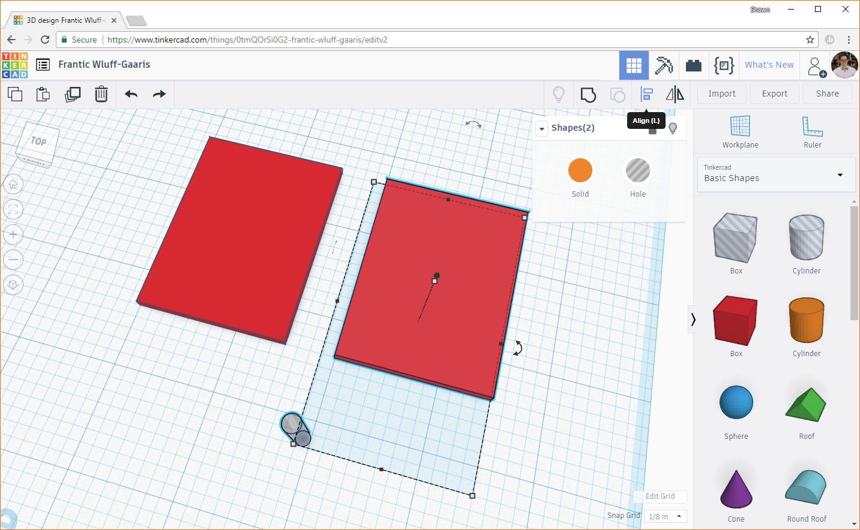The height and width of the screenshot is (530, 860).
Task: Click the Export button
Action: [x=775, y=94]
